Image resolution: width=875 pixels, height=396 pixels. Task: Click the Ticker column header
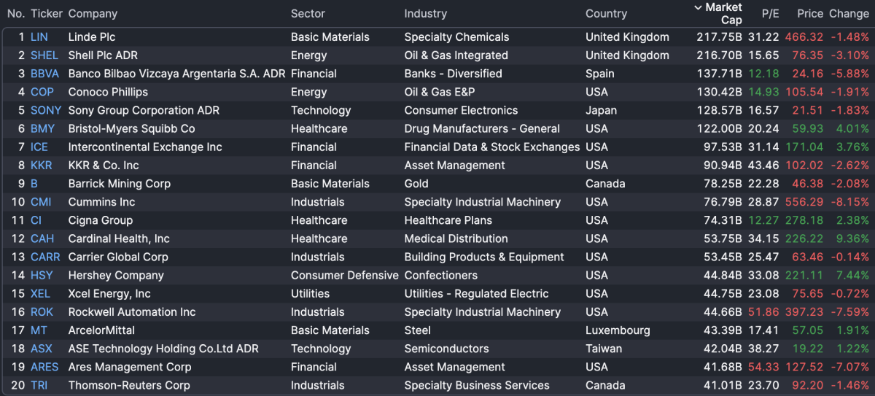[x=47, y=14]
